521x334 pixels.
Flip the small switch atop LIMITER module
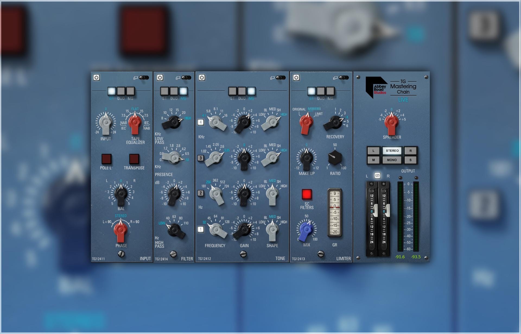click(x=344, y=78)
